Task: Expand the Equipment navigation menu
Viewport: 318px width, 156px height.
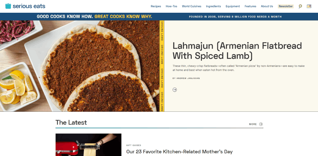Action: click(x=233, y=6)
